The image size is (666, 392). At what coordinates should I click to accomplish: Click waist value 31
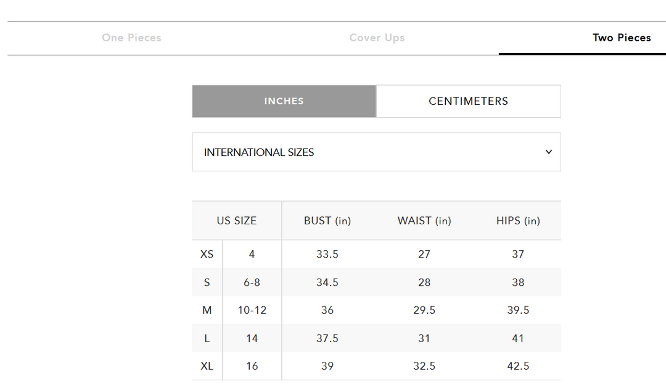(424, 338)
